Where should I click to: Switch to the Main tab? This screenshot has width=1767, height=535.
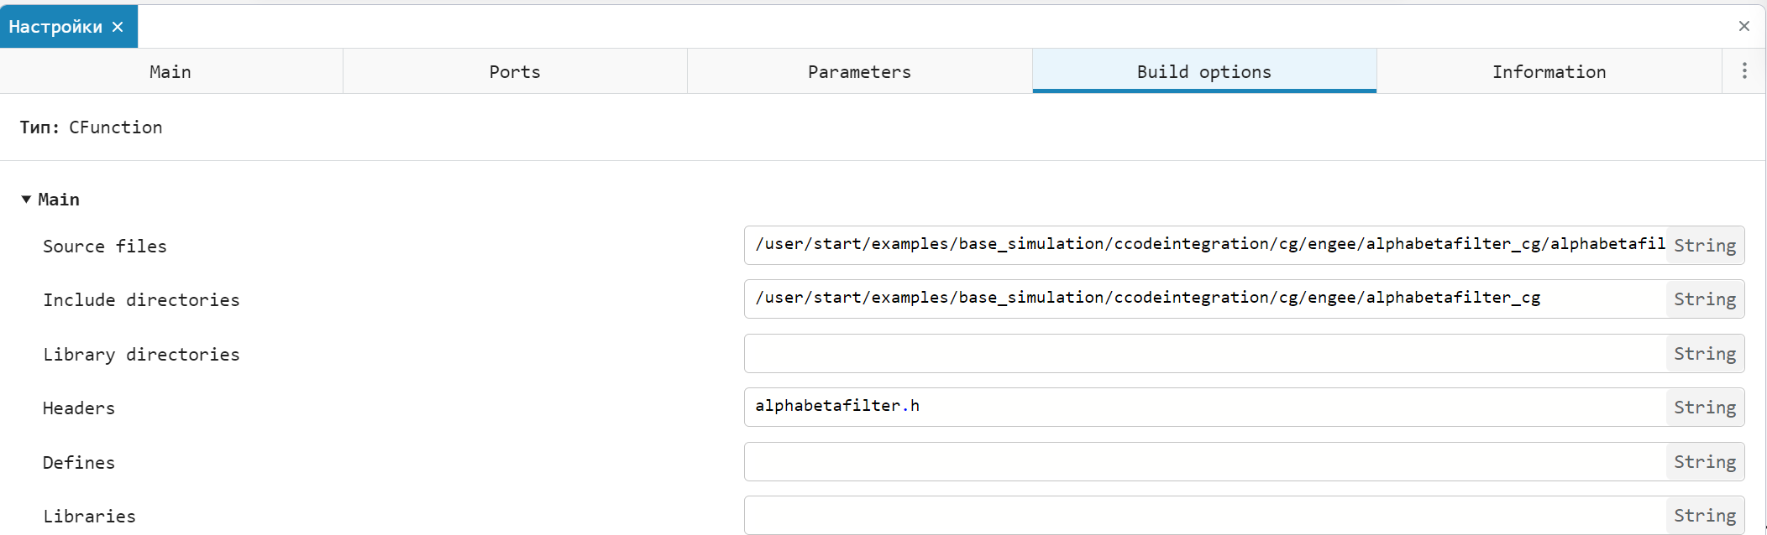(170, 72)
